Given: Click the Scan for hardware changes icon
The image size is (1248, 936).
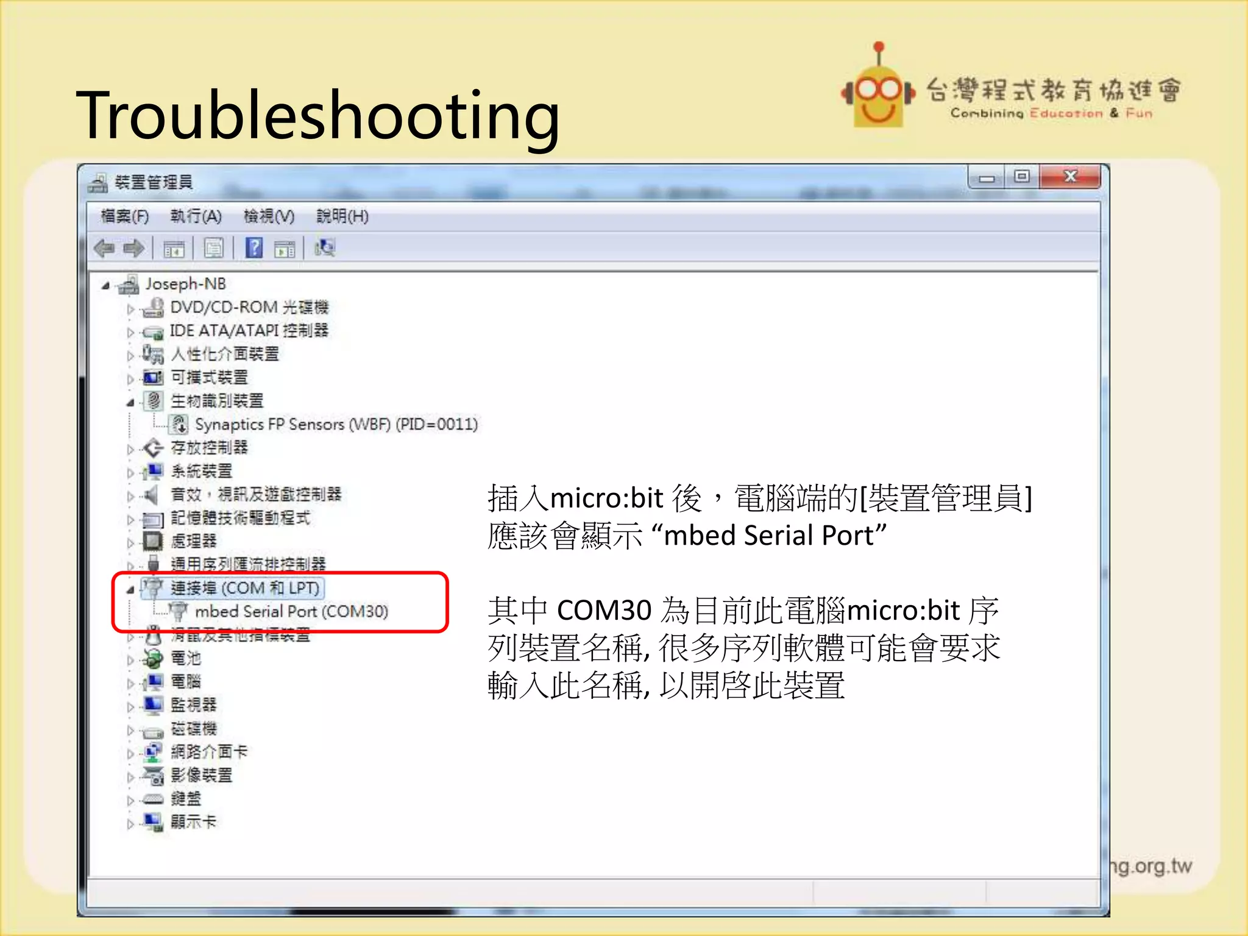Looking at the screenshot, I should (x=325, y=248).
